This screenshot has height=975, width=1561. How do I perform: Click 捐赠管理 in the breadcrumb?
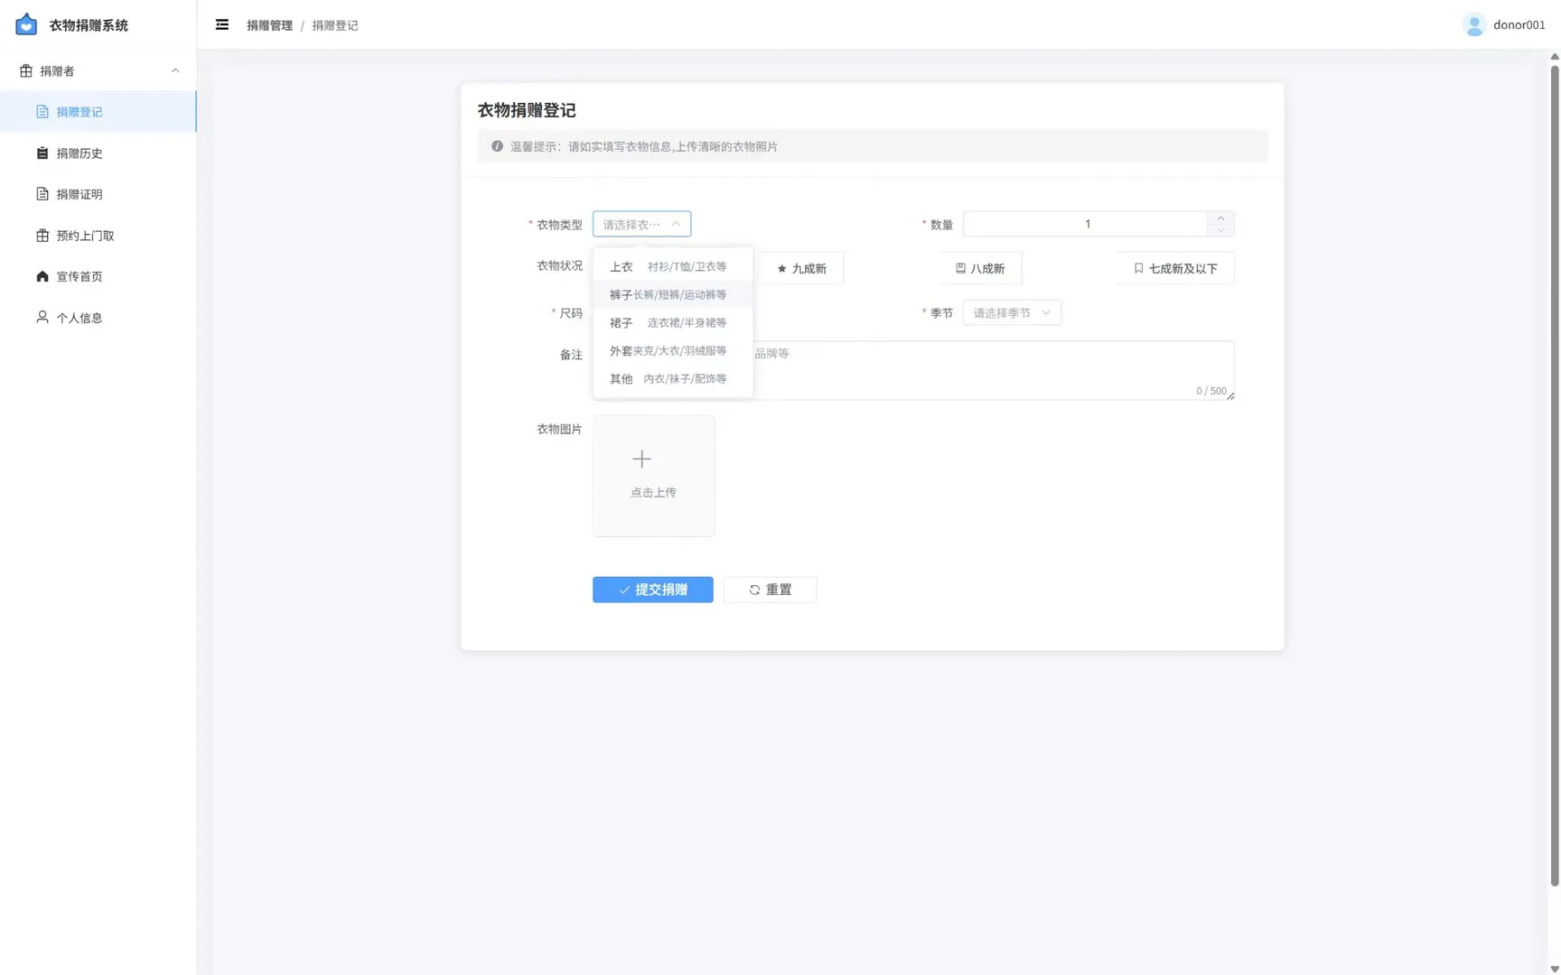(x=269, y=25)
